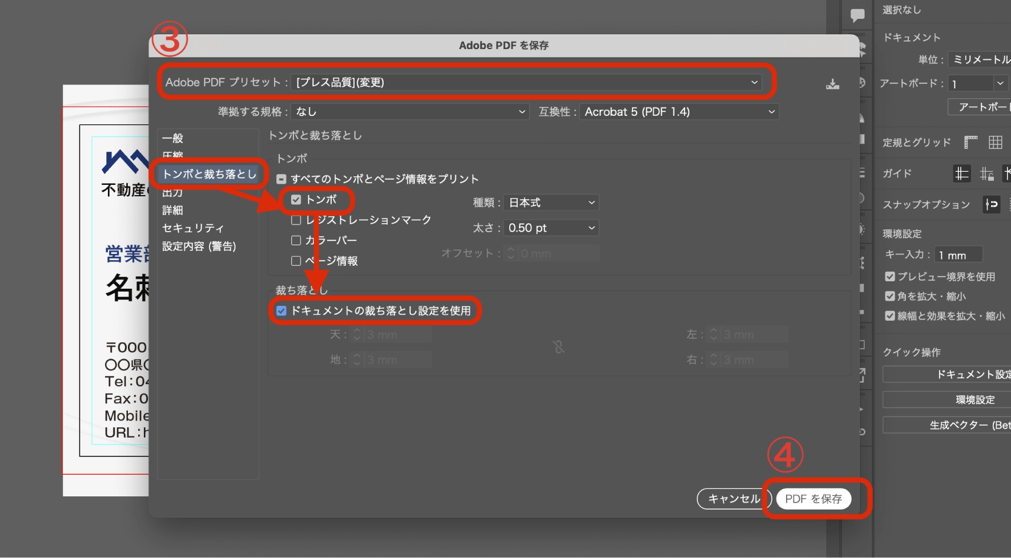Toggle grid icon in 定規とグリッド row
Viewport: 1011px width, 558px height.
[996, 142]
